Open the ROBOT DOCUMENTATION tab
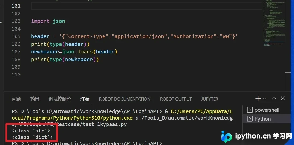Screen dimensions: 294x145 pyautogui.click(x=125, y=99)
